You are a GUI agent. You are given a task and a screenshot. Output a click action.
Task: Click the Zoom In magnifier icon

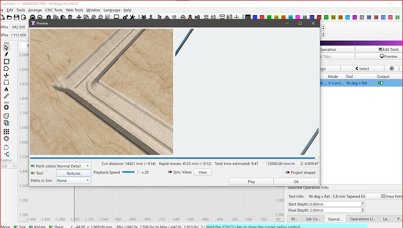(93, 17)
